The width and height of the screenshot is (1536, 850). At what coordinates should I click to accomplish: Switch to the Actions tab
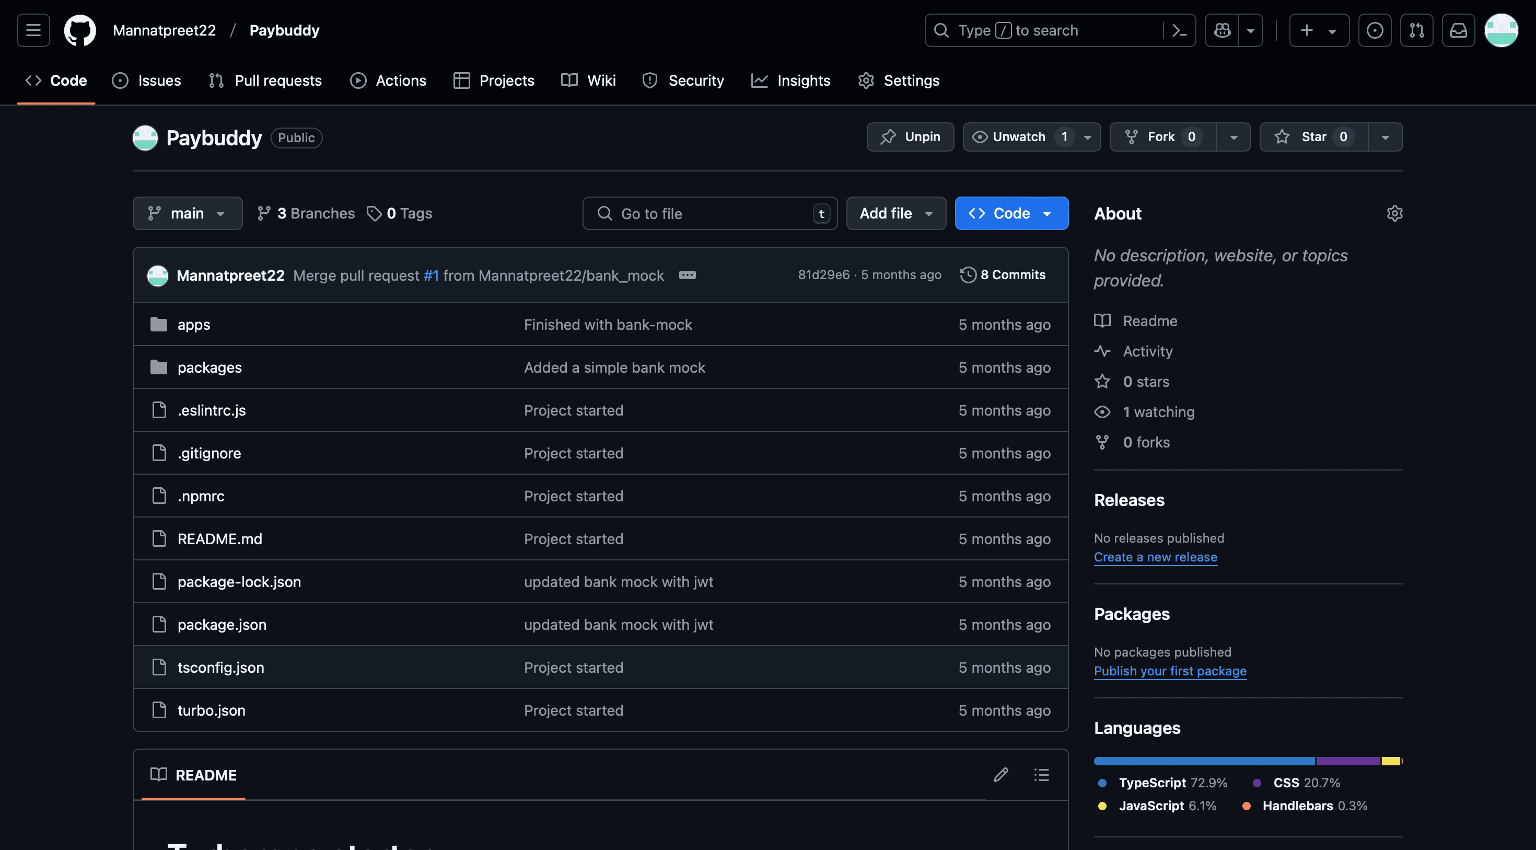coord(388,81)
